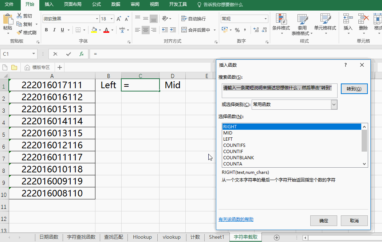Click the Cut (剪切) scissors icon
The image size is (382, 242).
(x=20, y=16)
